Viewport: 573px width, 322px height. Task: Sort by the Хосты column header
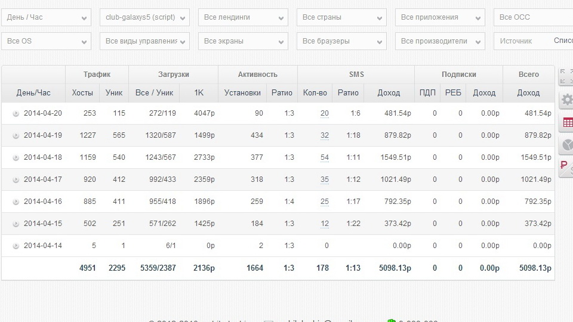pos(82,93)
